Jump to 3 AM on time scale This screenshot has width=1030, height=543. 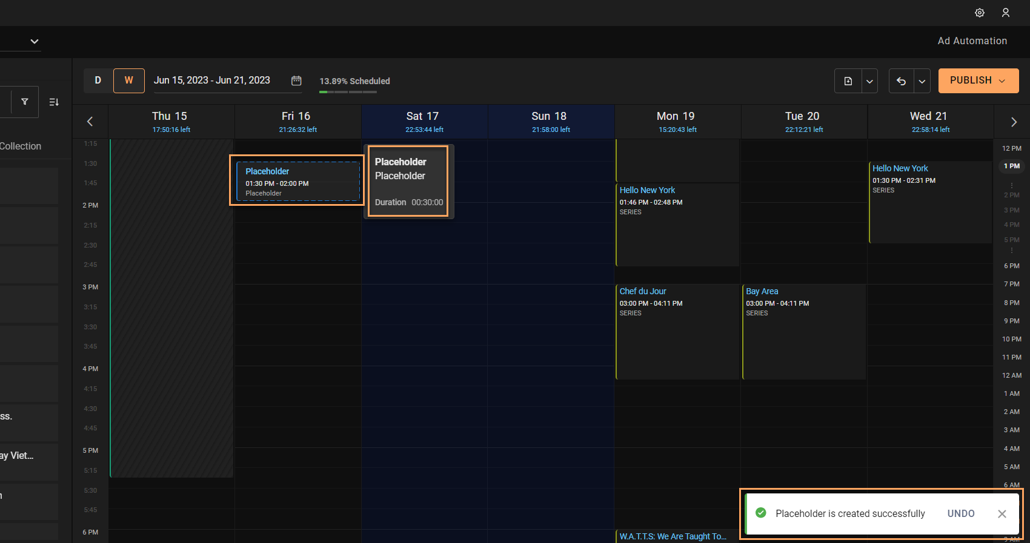[1011, 430]
